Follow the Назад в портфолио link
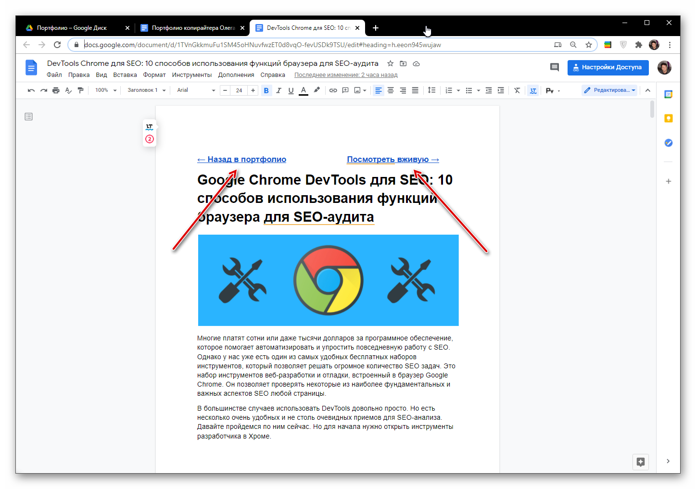 (241, 160)
